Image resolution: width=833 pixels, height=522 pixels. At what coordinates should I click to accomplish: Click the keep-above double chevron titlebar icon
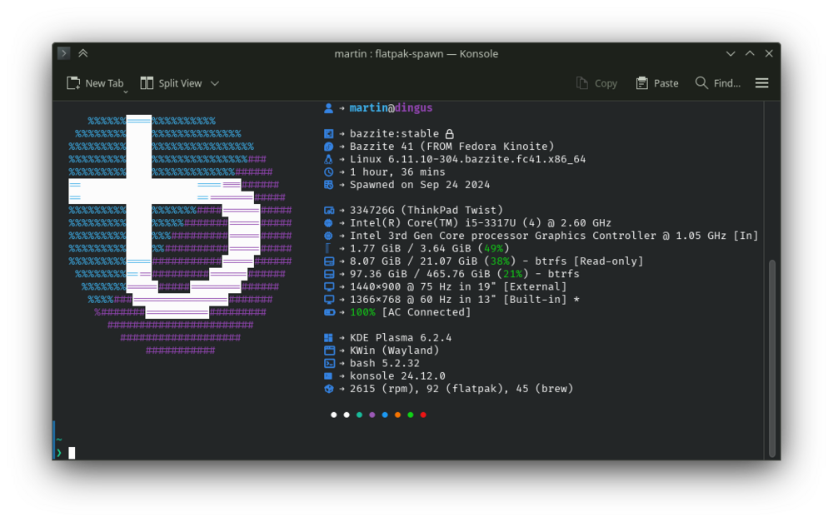click(x=82, y=53)
